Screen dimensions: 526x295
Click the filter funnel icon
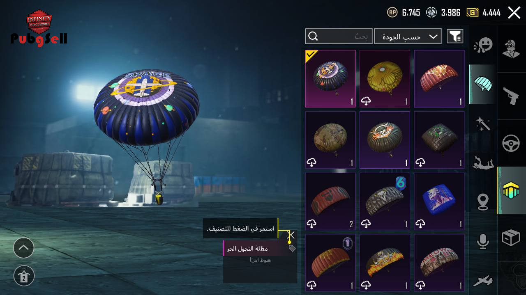(455, 37)
